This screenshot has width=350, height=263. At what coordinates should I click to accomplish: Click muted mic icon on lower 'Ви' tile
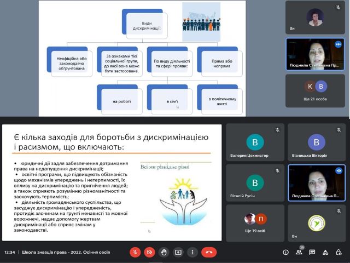tap(339, 211)
